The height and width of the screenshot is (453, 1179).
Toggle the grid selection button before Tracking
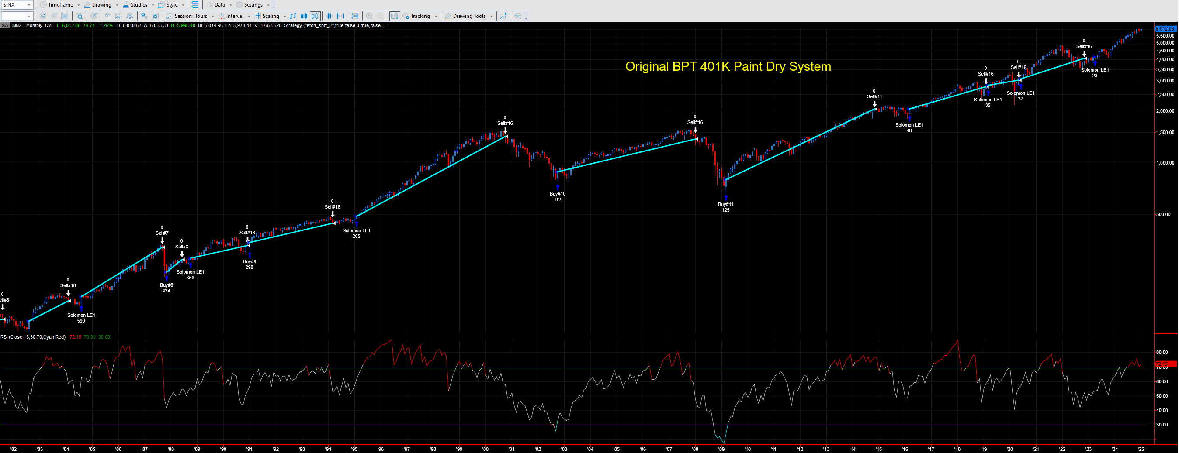click(394, 16)
